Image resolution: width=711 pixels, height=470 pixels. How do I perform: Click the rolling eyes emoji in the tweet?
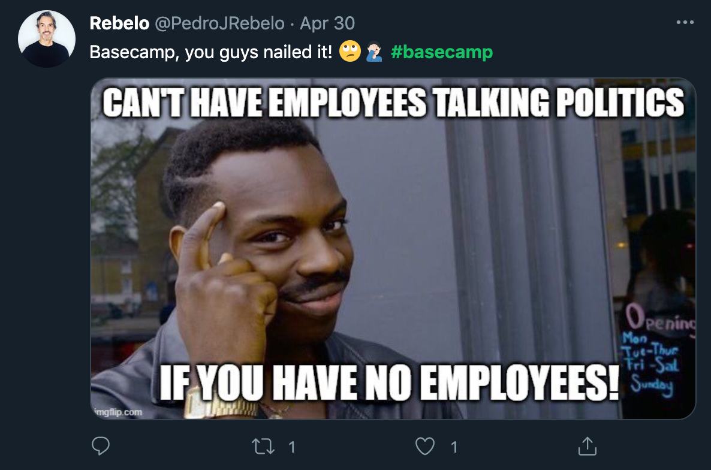350,51
